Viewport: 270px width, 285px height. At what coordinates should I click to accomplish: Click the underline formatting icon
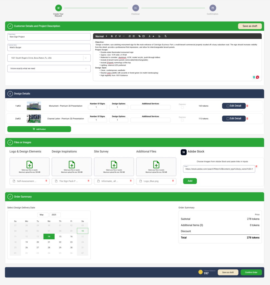pos(120,36)
